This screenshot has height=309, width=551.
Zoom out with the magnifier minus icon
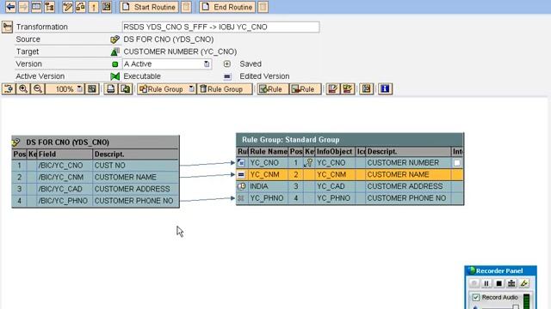pyautogui.click(x=38, y=89)
